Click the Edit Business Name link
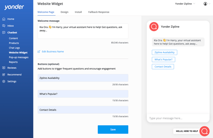213x138 pixels. tap(53, 52)
